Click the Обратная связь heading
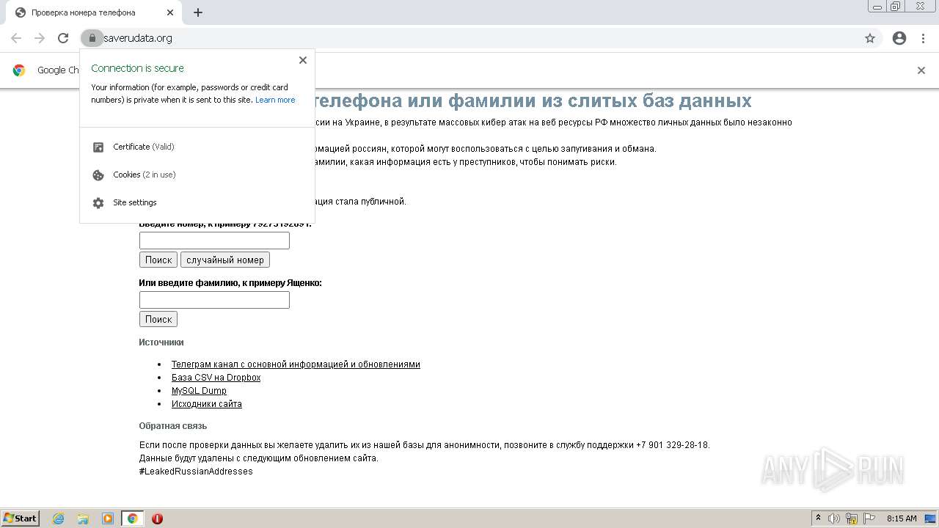This screenshot has height=528, width=939. click(x=173, y=426)
